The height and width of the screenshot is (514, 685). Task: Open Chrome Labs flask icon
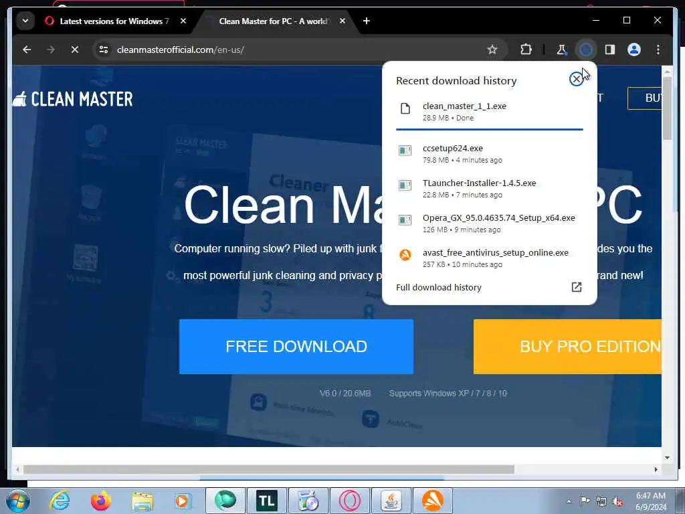click(561, 50)
